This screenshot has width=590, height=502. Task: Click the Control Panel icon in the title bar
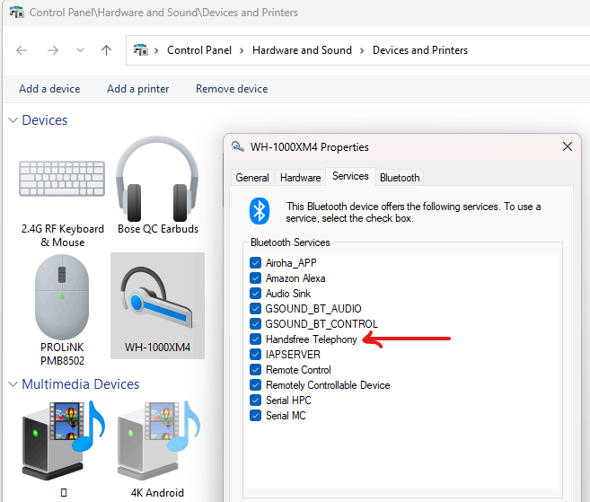pyautogui.click(x=17, y=13)
